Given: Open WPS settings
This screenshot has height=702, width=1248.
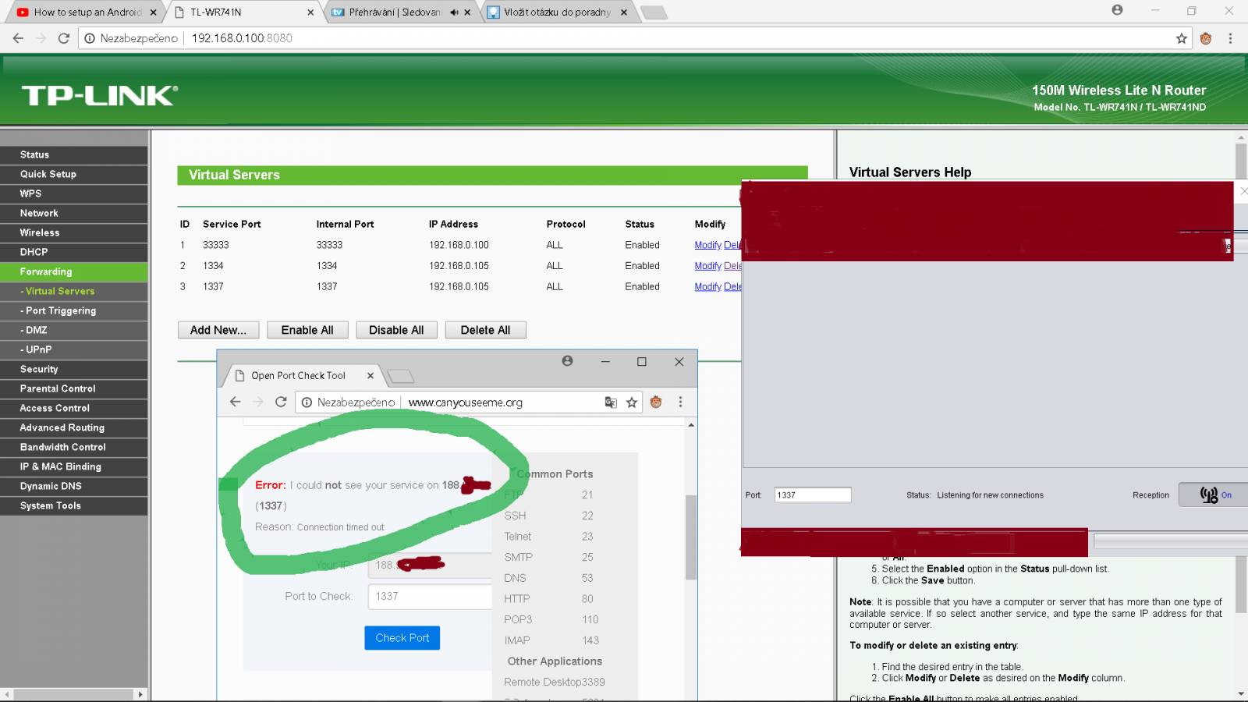Looking at the screenshot, I should click(74, 193).
